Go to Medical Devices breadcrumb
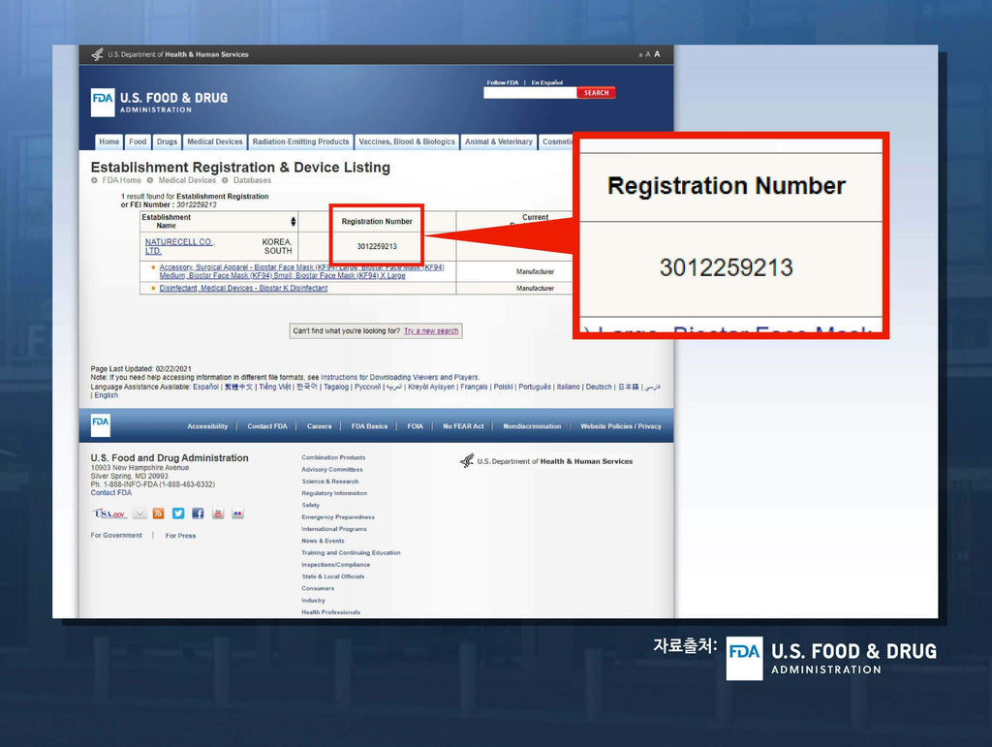The image size is (992, 747). point(187,180)
